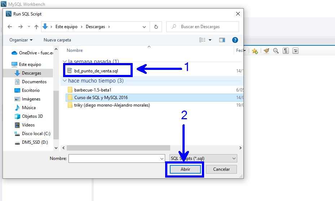Close the Run SQL Script dialog
The height and width of the screenshot is (201, 335).
(x=238, y=14)
